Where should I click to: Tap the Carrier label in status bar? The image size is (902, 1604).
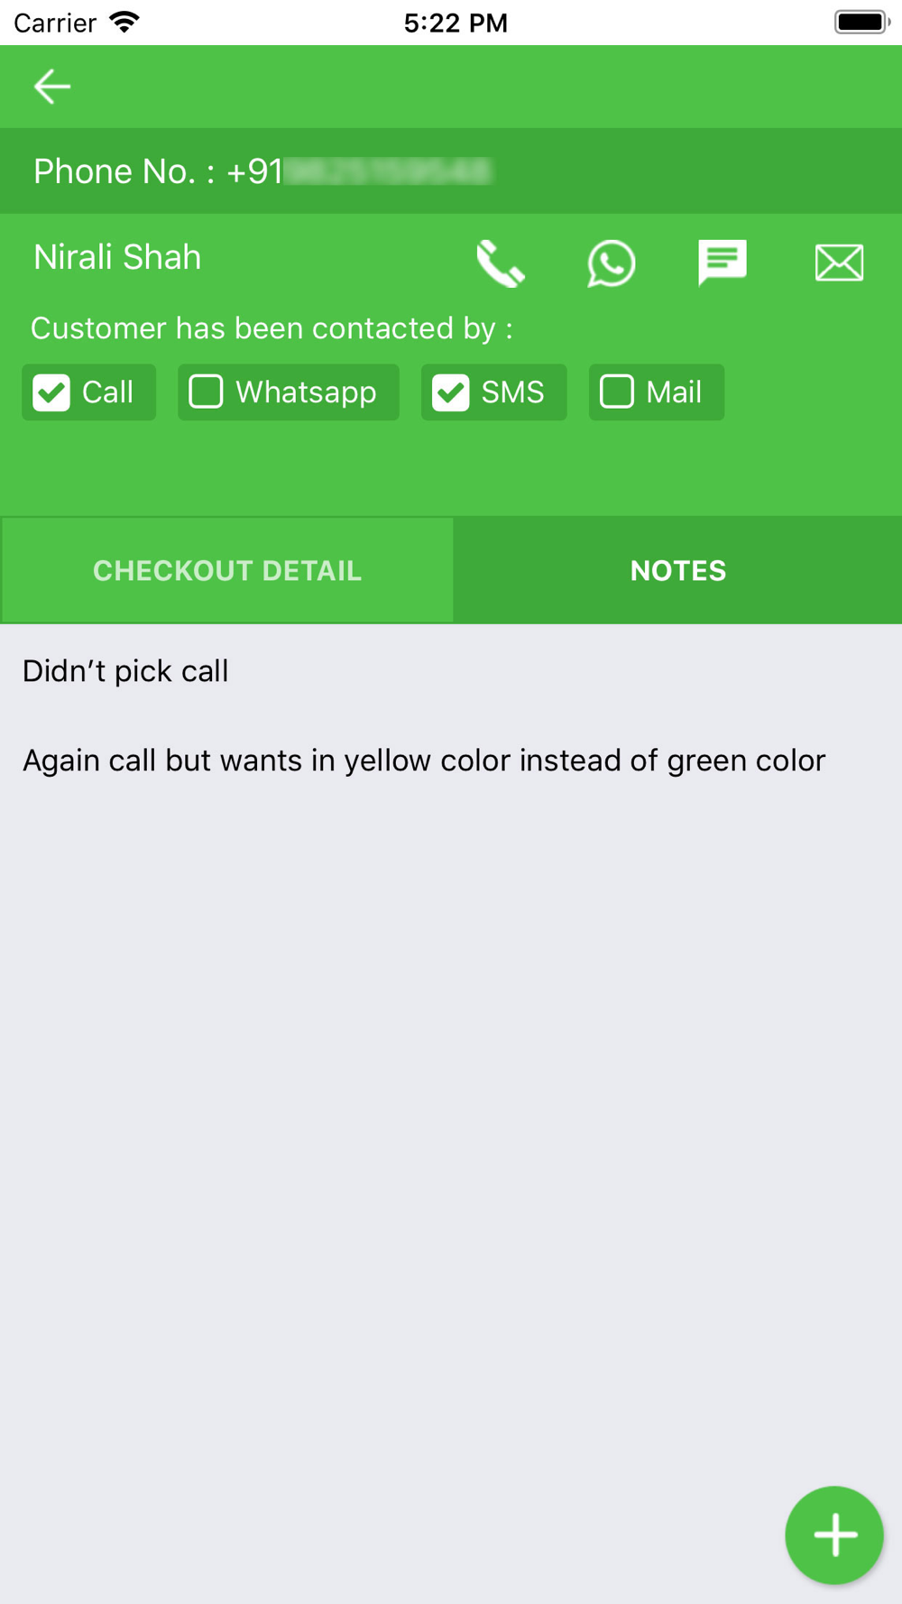point(55,23)
